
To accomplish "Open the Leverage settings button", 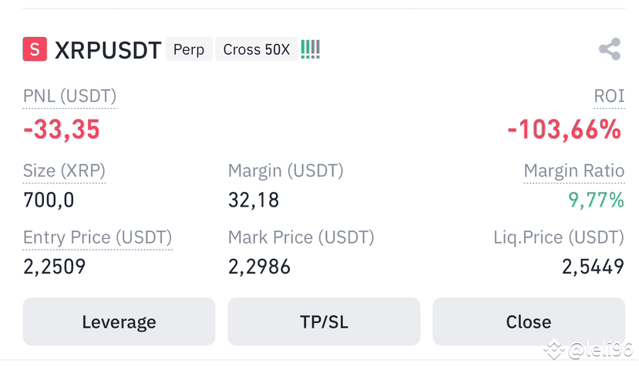I will tap(119, 322).
